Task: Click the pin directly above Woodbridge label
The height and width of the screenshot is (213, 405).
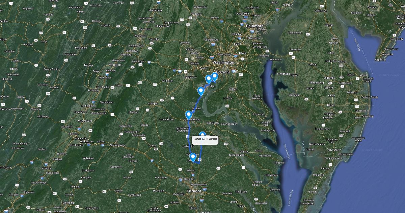Action: pyautogui.click(x=209, y=79)
